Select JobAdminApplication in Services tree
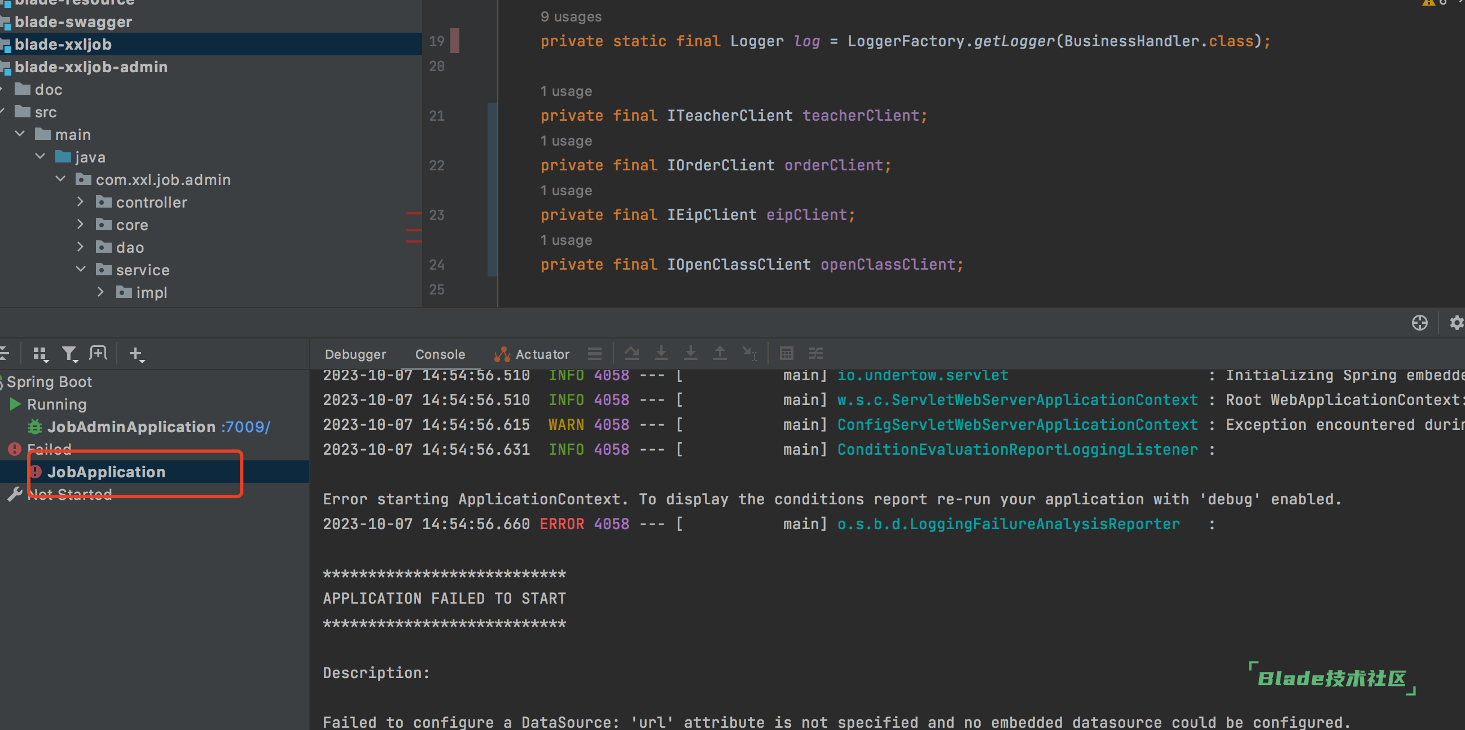 tap(131, 426)
